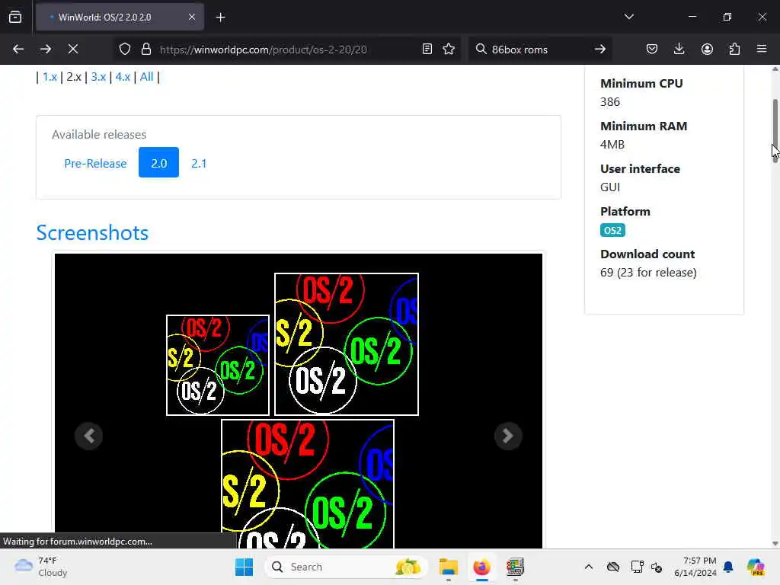Show hidden system tray icons
Image resolution: width=780 pixels, height=585 pixels.
pos(589,567)
